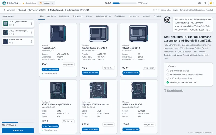Click the Fractal Design Core 1100 image
Screen dimensions: 216x135
tap(98, 33)
